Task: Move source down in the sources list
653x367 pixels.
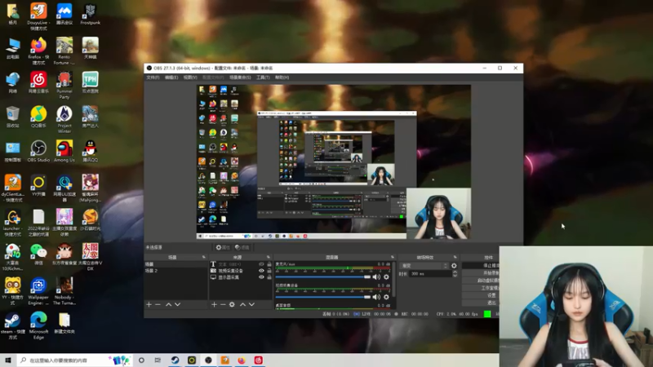Action: [252, 304]
